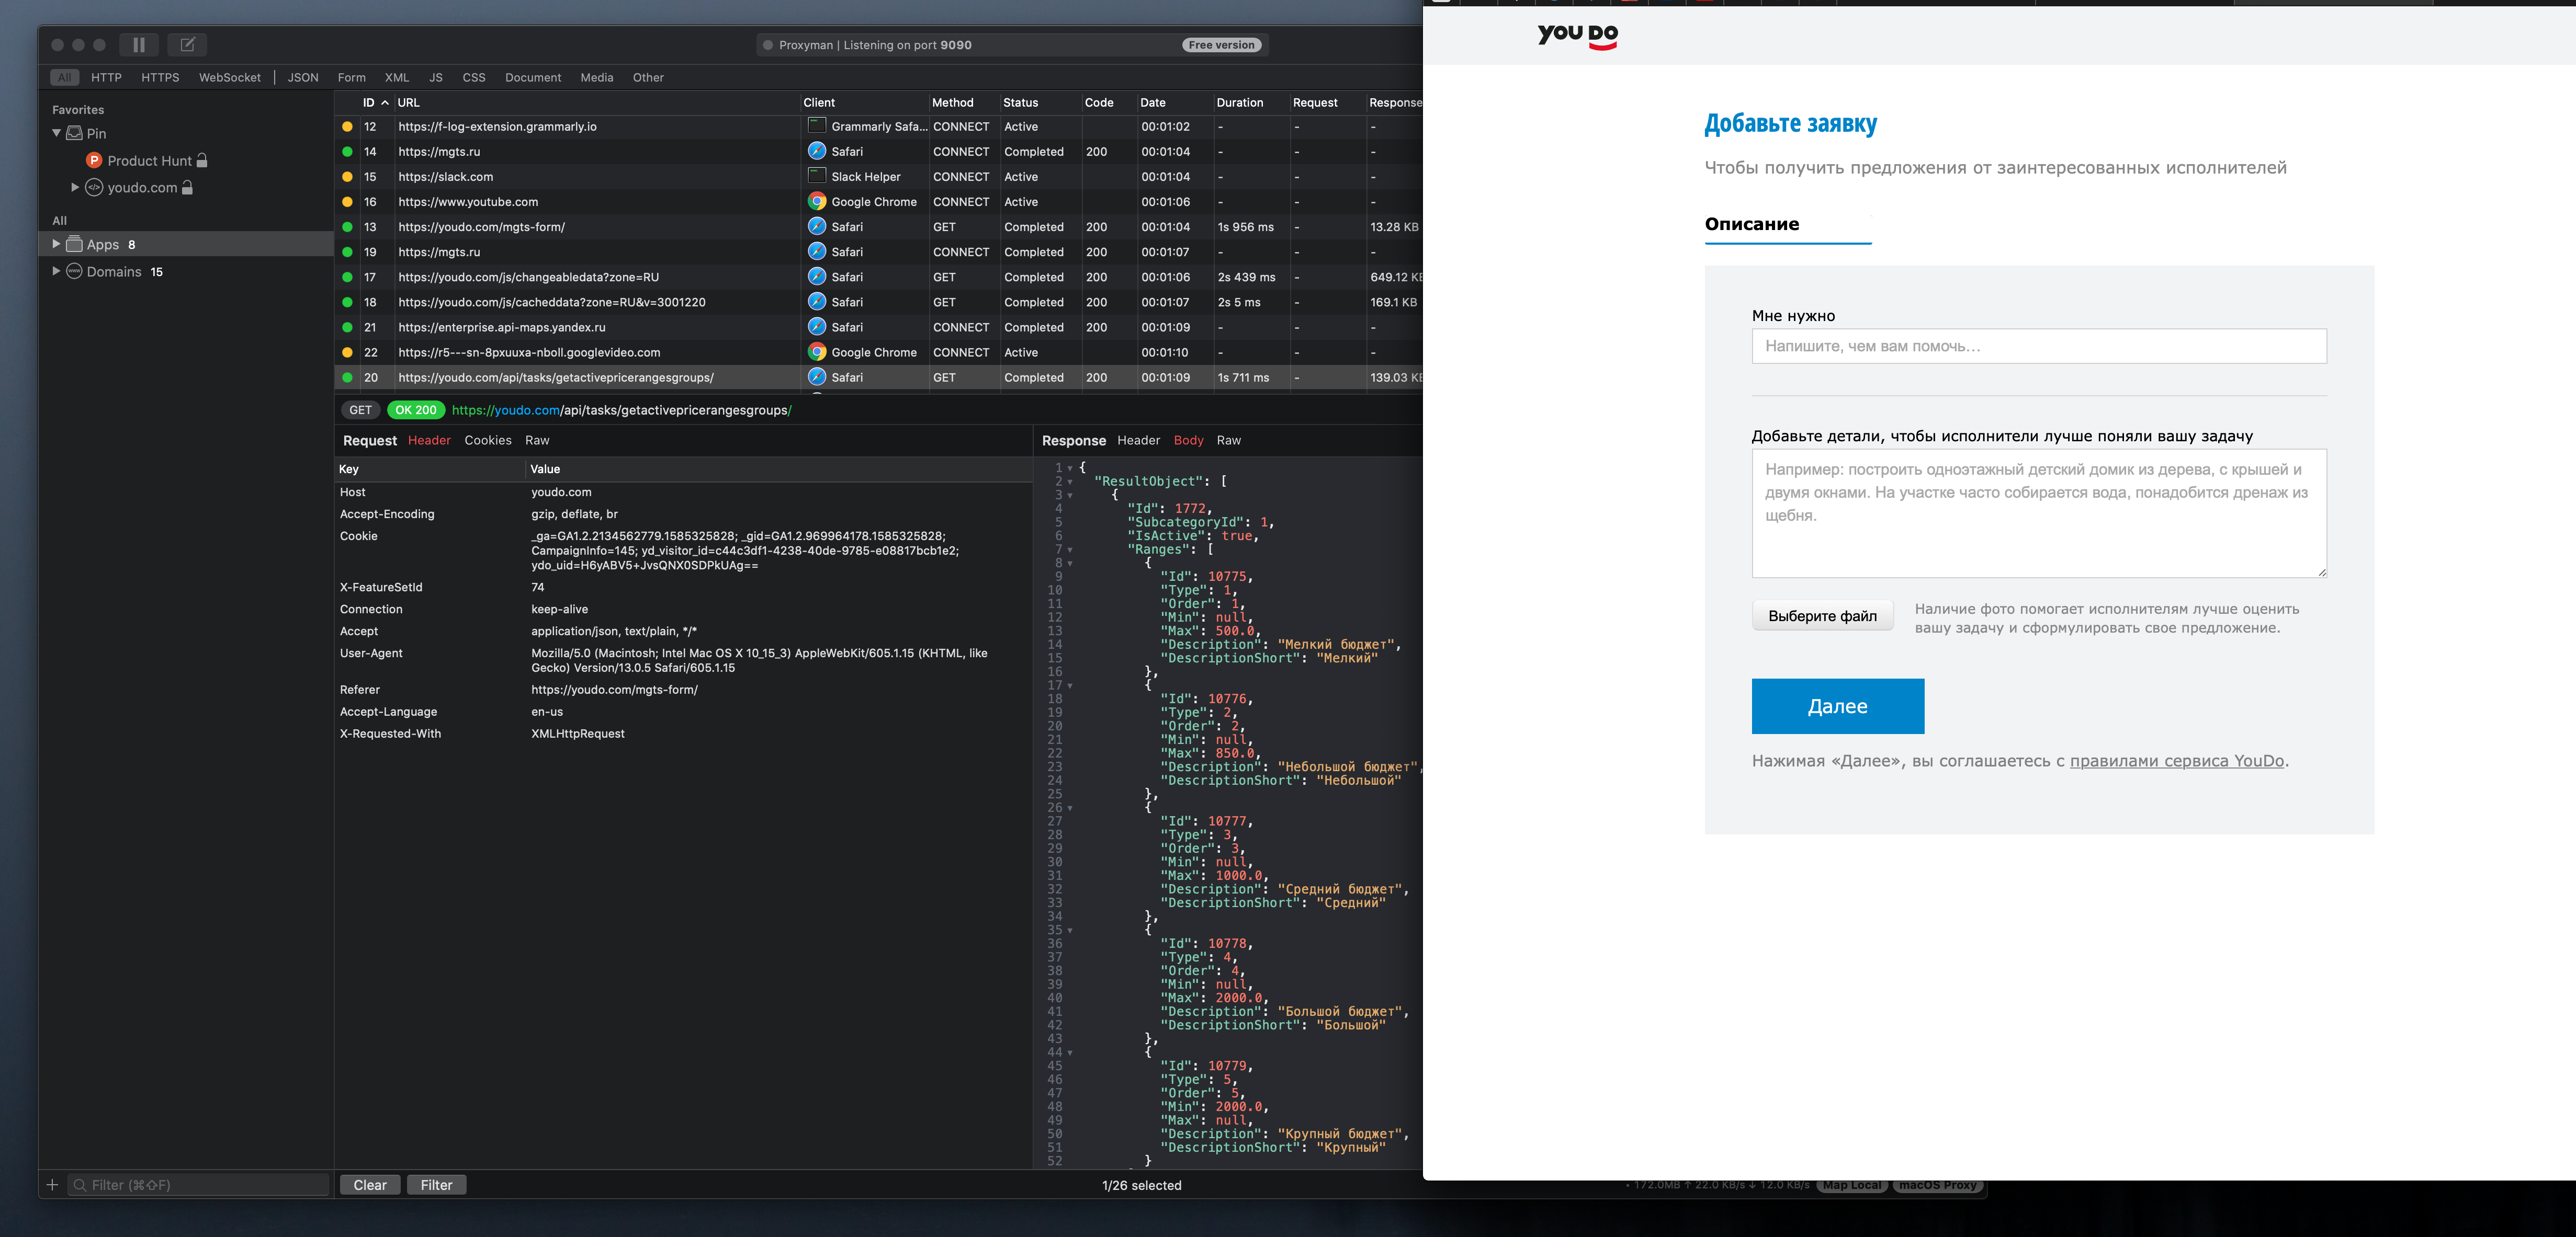Open the response Raw tab

coord(1228,441)
